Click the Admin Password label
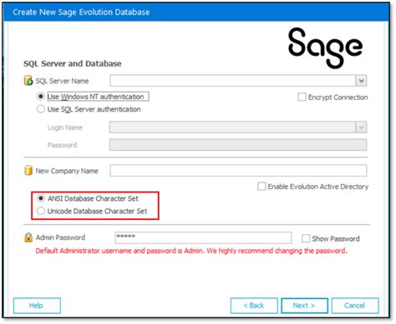Viewport: 396px width, 324px height. (60, 237)
